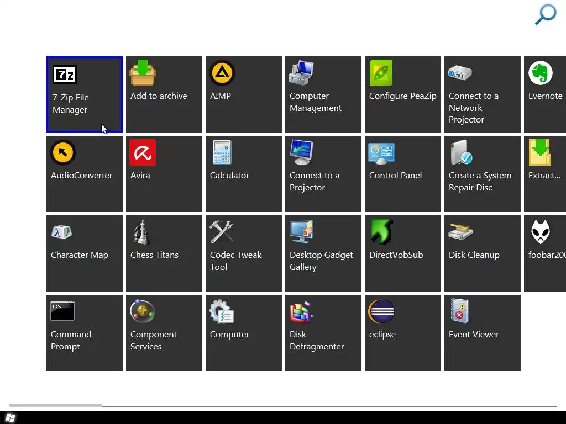Screen dimensions: 566x424
Task: Click the "Control Panel" label
Action: click(395, 176)
